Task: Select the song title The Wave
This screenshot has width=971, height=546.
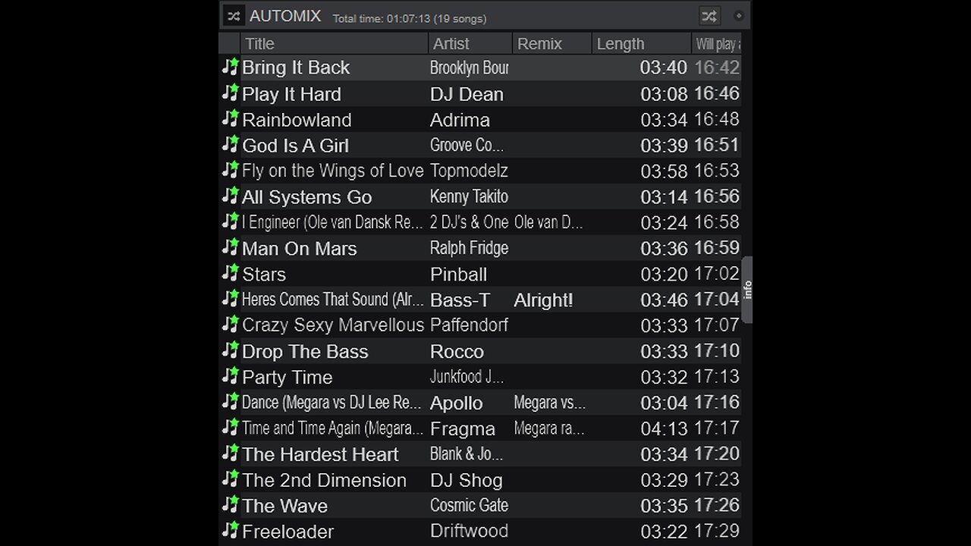Action: point(285,507)
